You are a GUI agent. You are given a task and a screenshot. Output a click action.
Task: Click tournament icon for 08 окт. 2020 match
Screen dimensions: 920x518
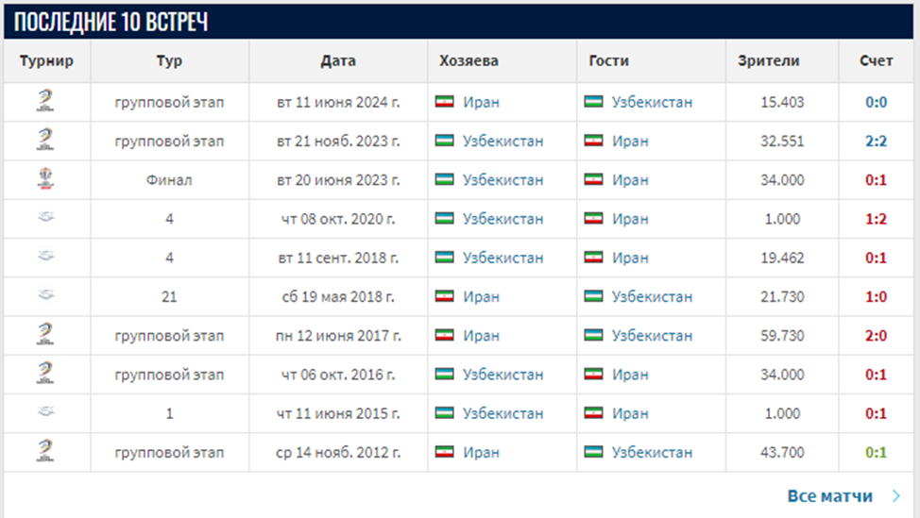point(44,218)
